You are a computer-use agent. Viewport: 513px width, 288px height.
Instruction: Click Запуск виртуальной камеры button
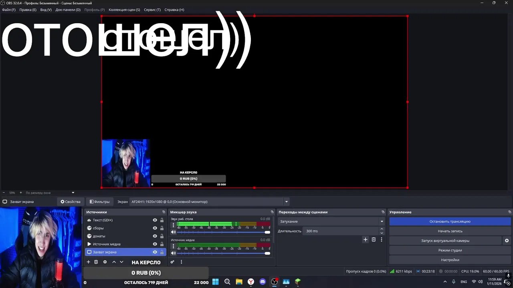(x=445, y=241)
